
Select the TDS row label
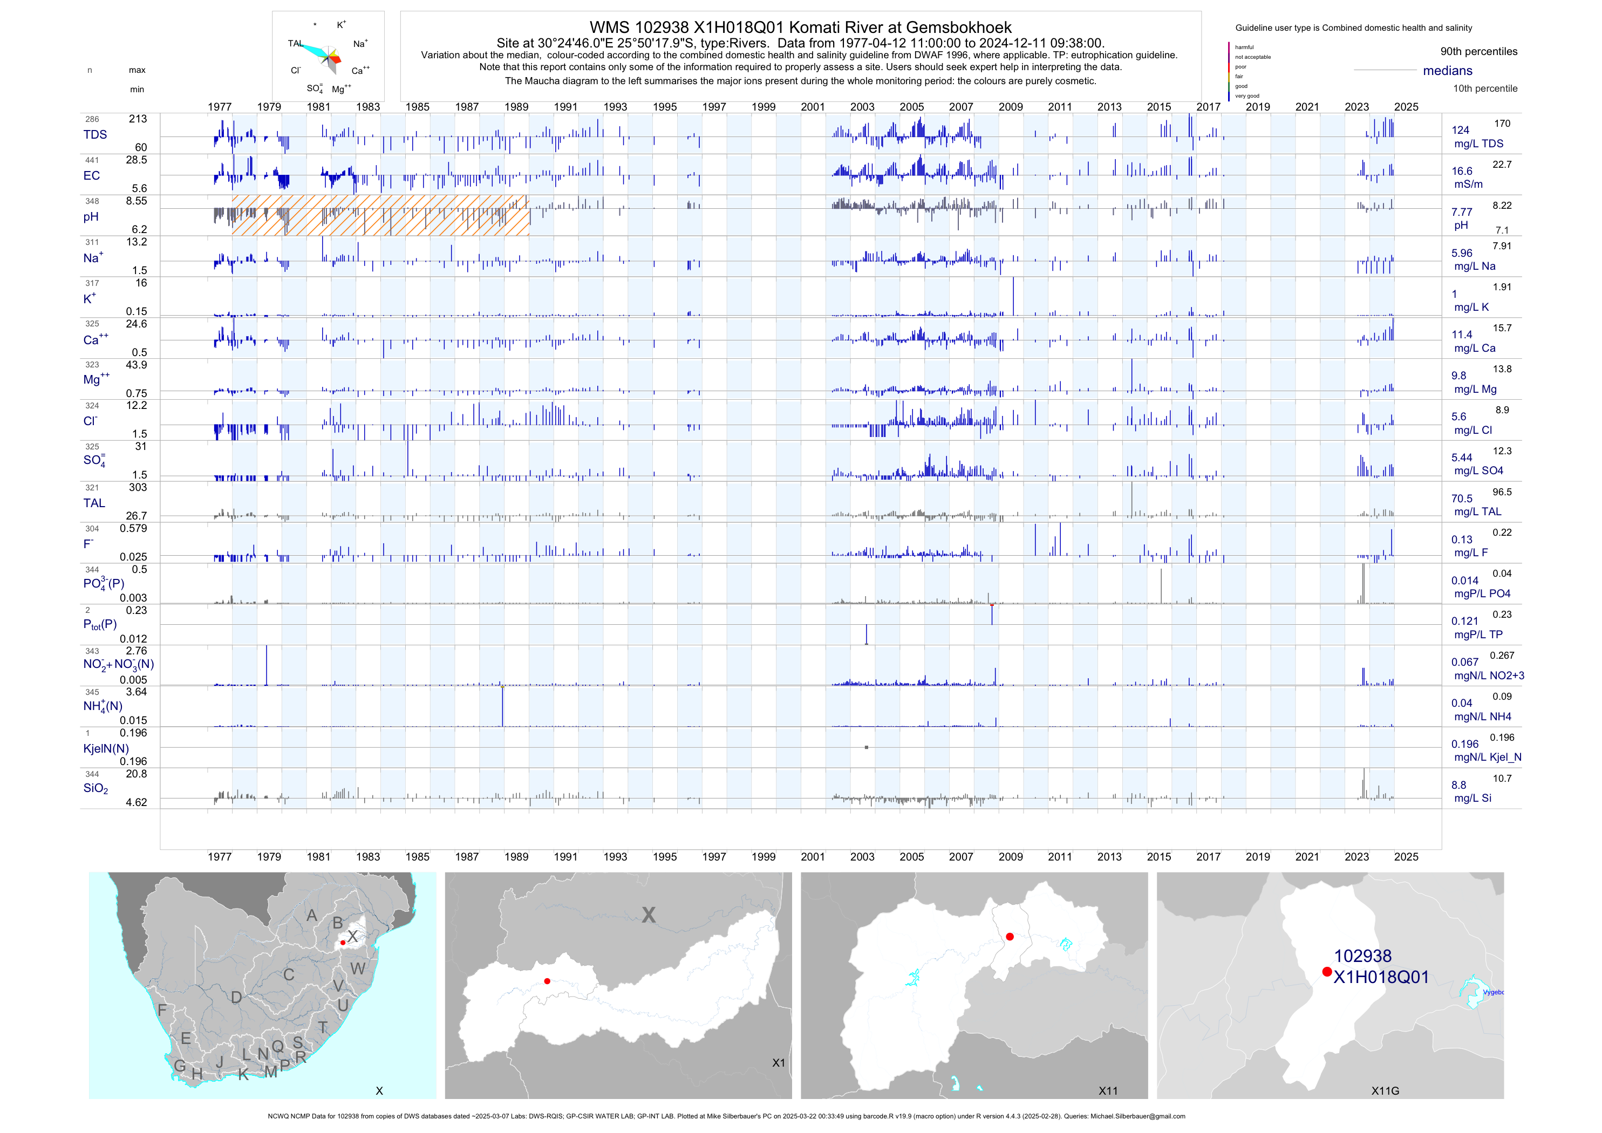[95, 135]
